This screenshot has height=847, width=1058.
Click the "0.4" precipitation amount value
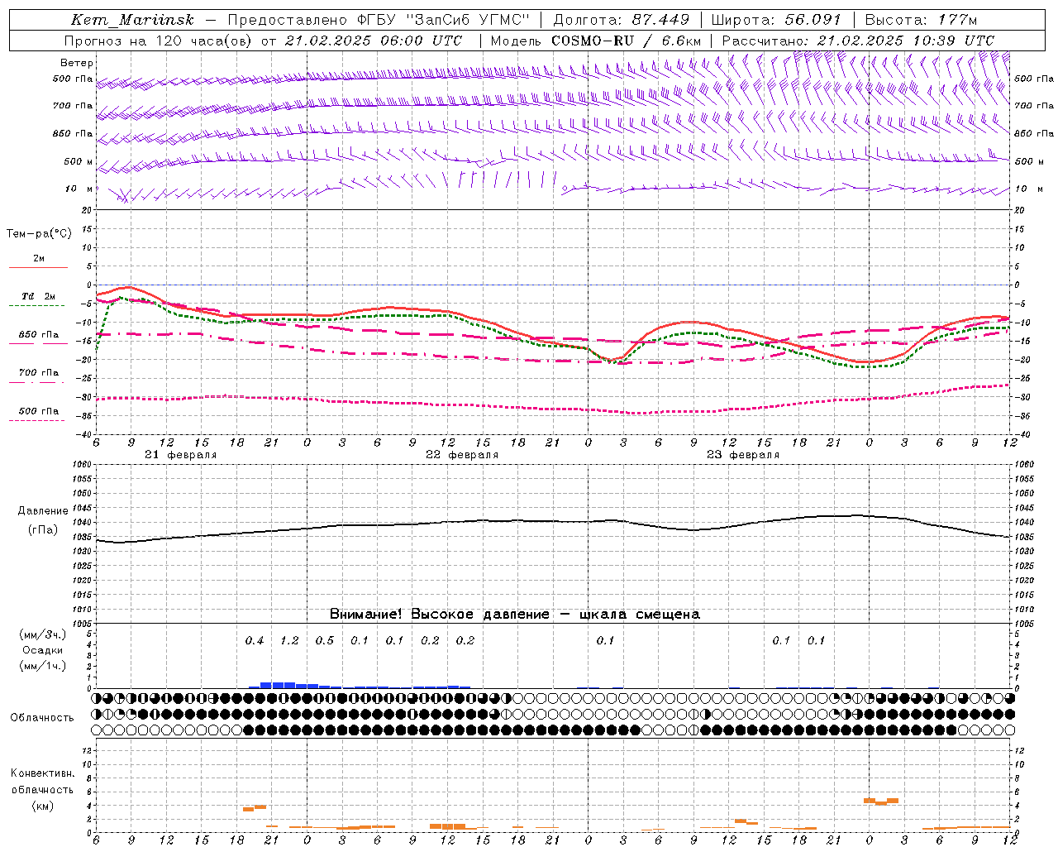point(255,641)
